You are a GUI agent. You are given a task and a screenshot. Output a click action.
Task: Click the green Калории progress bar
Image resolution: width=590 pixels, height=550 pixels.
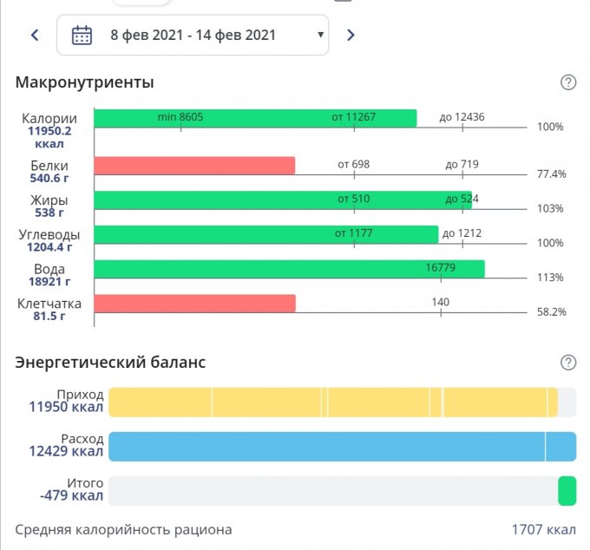tap(254, 119)
